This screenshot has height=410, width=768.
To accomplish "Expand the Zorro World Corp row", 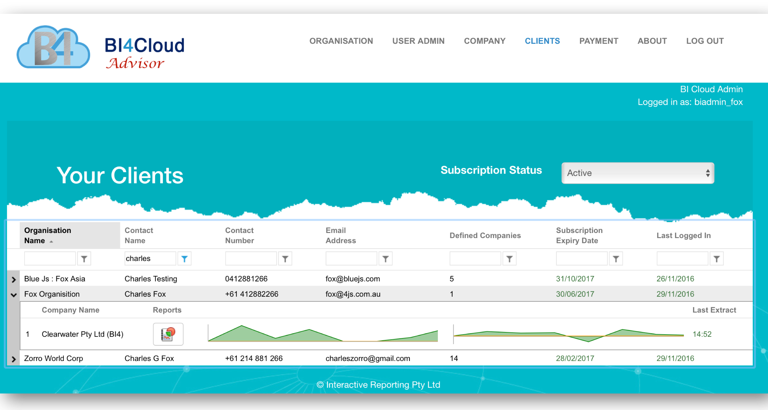I will click(x=13, y=359).
